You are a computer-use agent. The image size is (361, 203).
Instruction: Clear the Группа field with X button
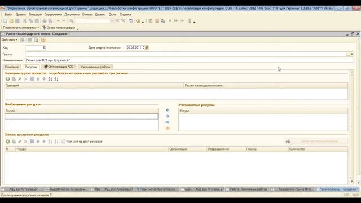click(x=352, y=54)
